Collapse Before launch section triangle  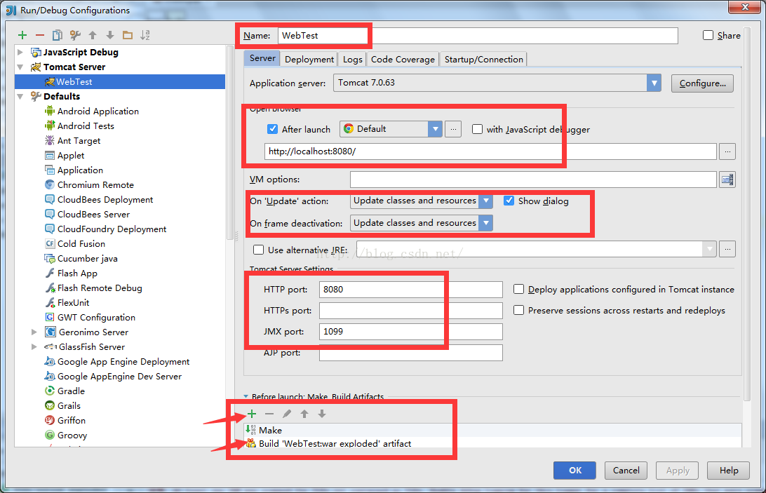pyautogui.click(x=246, y=397)
